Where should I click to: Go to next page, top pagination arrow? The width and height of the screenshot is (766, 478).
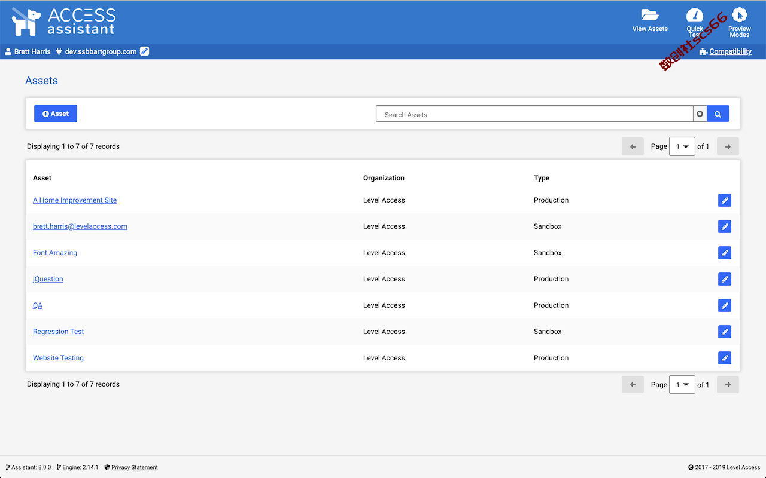(x=728, y=146)
